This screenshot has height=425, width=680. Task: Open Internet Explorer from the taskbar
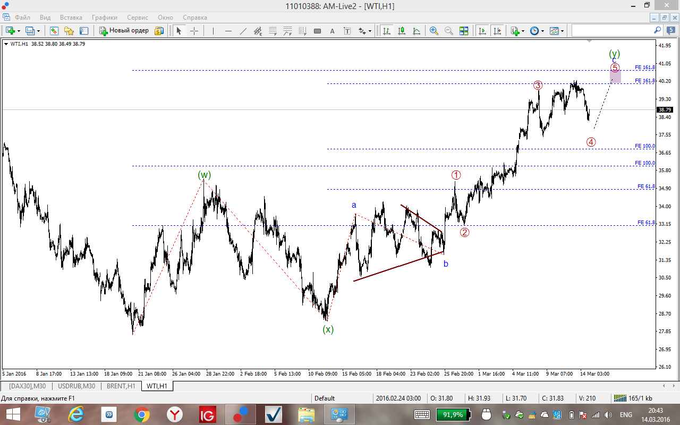(76, 414)
